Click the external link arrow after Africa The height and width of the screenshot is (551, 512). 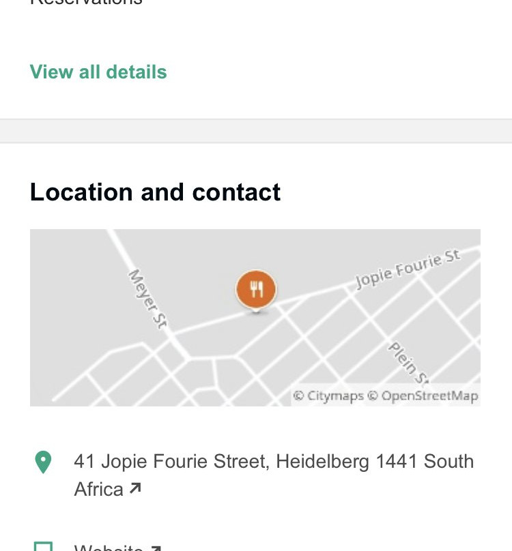point(135,488)
